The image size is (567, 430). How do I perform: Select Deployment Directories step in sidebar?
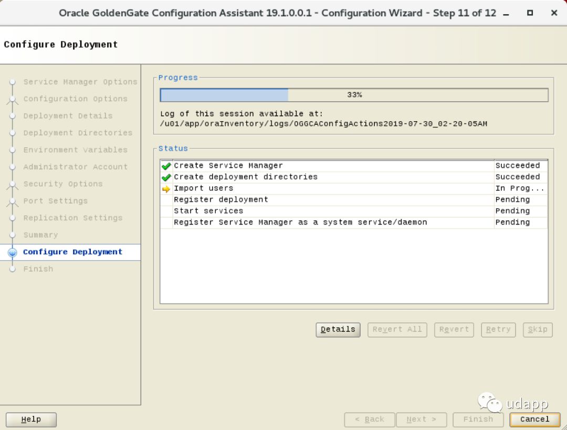78,133
